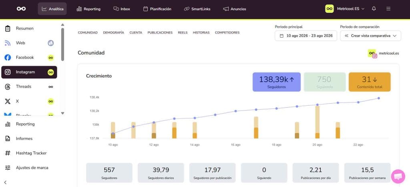This screenshot has width=410, height=187.
Task: Click the last follower data point
Action: 379,98
